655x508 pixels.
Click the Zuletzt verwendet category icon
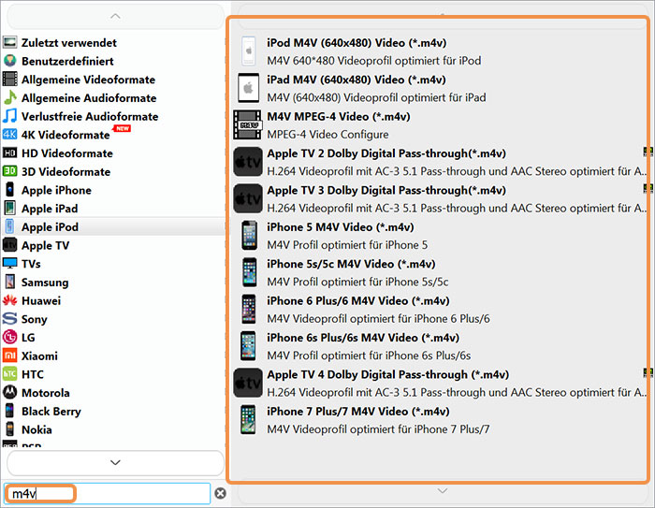click(x=10, y=42)
